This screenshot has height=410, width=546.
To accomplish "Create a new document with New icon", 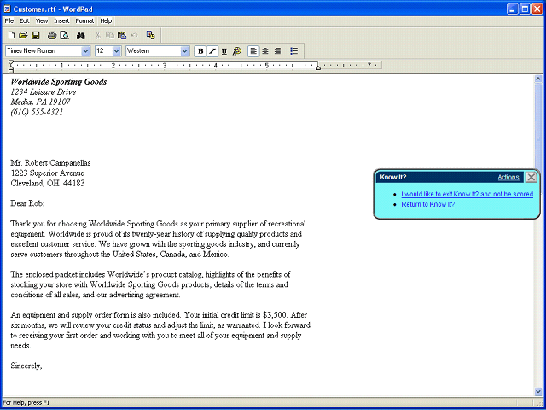I will [11, 35].
